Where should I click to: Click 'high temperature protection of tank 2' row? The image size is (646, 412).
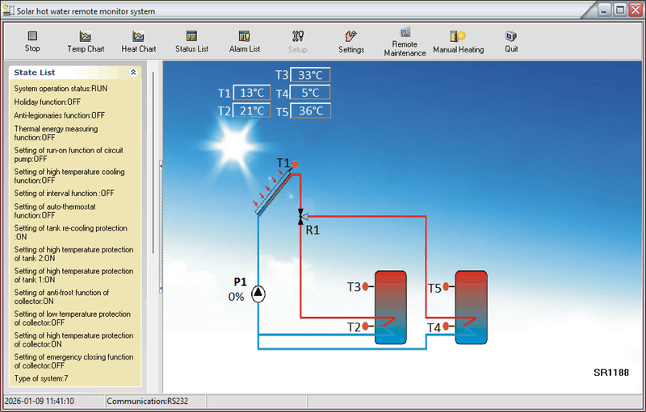[73, 254]
